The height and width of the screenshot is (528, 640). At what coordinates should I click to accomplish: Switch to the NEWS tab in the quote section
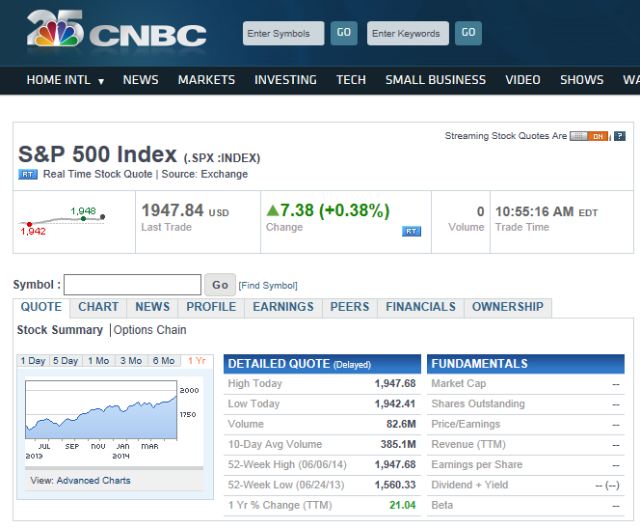[x=152, y=307]
